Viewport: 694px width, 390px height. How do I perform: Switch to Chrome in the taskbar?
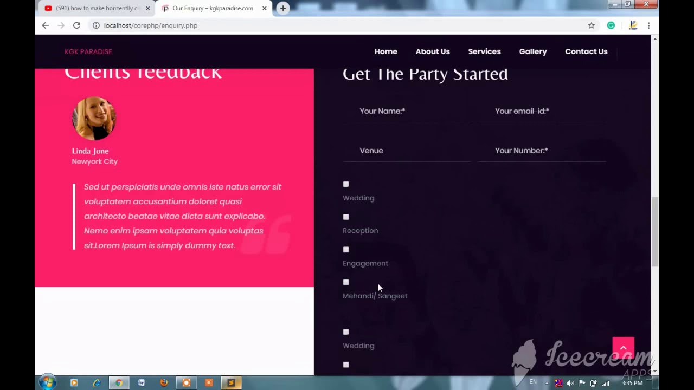coord(119,383)
